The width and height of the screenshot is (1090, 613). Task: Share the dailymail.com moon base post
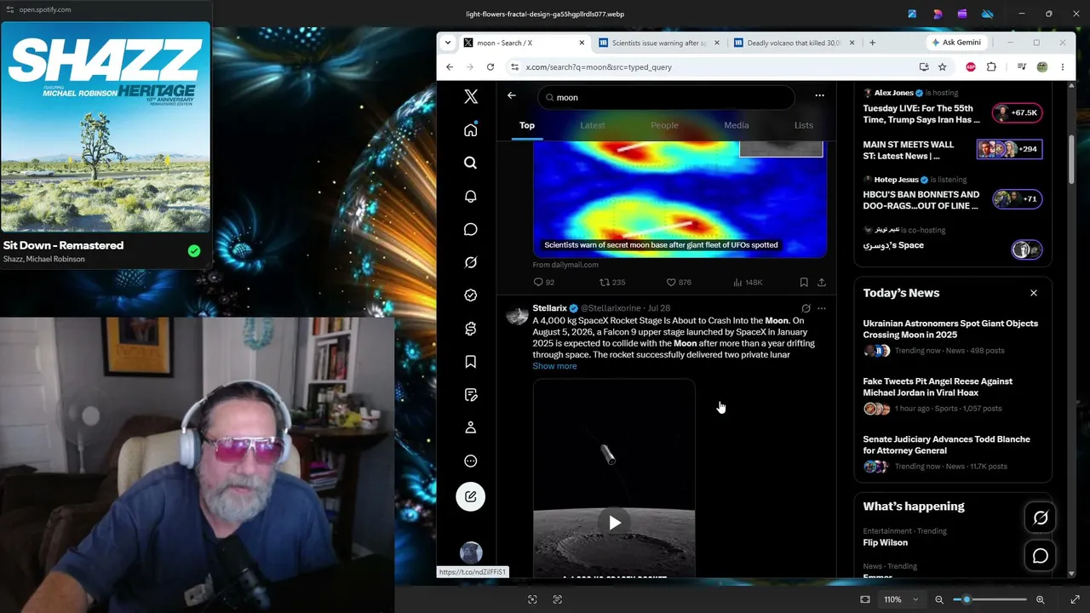(822, 282)
